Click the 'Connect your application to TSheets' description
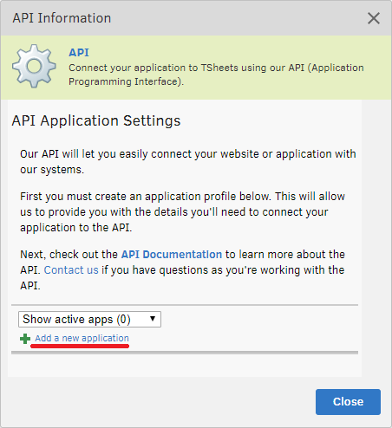392x428 pixels. 216,75
